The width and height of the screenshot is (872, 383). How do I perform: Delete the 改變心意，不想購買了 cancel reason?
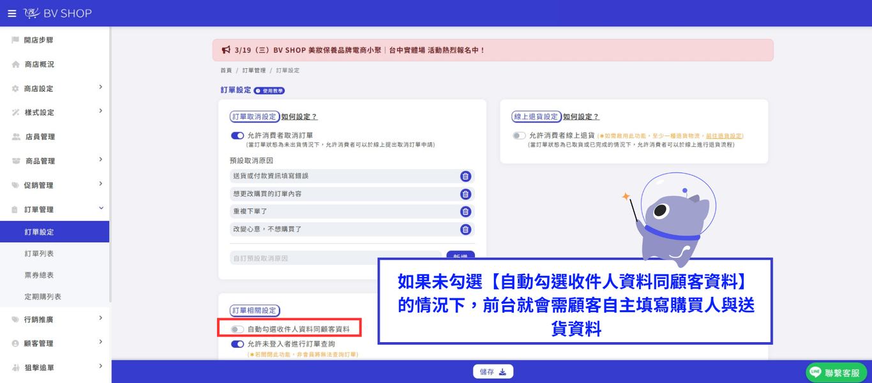[465, 229]
